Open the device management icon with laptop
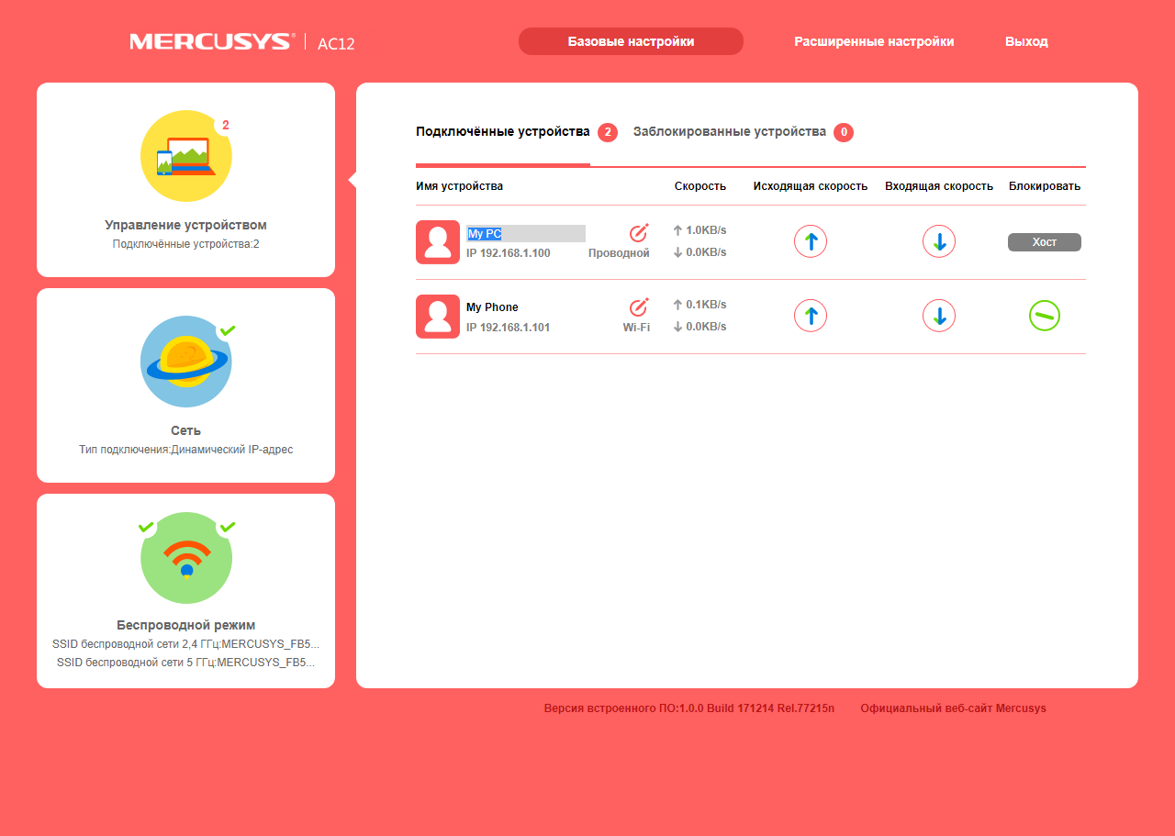 [x=186, y=156]
